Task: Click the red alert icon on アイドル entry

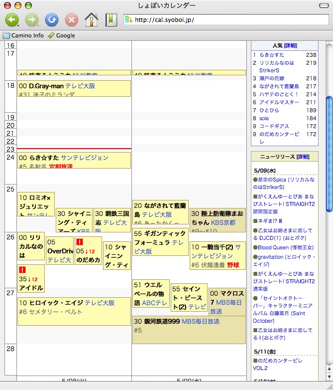Action: [x=22, y=270]
